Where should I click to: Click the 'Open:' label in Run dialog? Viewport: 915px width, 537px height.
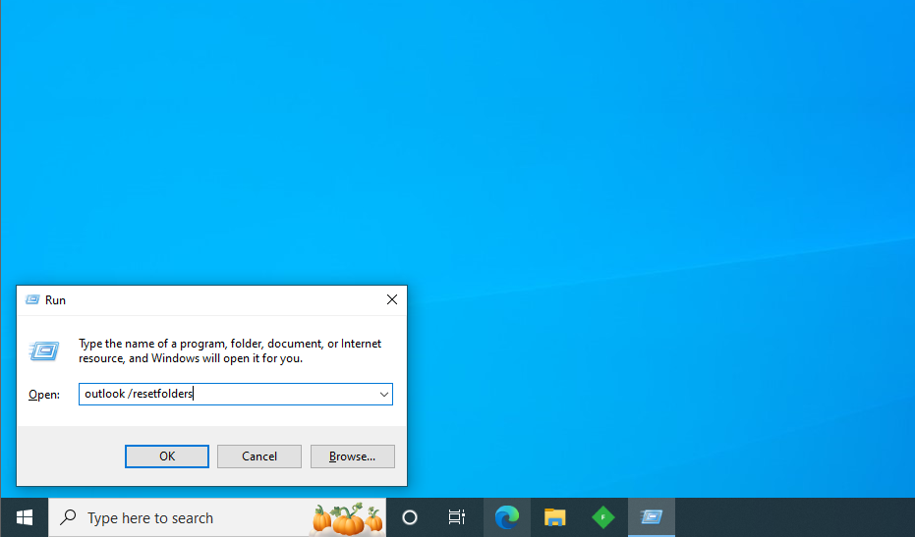click(44, 395)
